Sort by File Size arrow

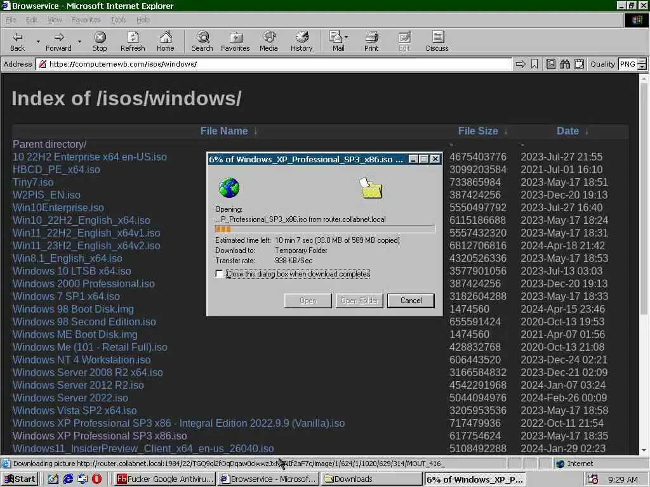coord(506,132)
